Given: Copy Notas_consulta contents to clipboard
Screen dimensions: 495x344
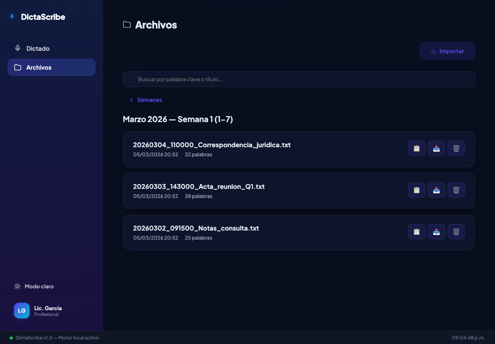Looking at the screenshot, I should point(416,231).
